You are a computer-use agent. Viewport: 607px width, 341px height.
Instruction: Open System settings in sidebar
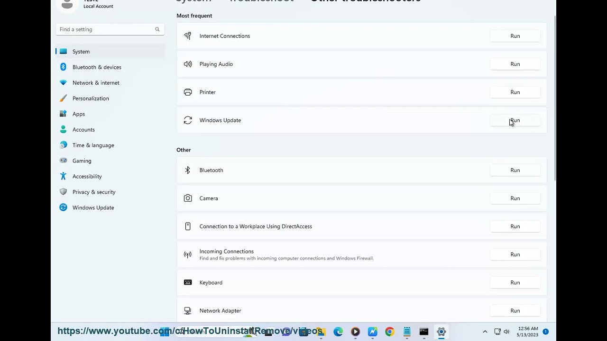(x=110, y=51)
